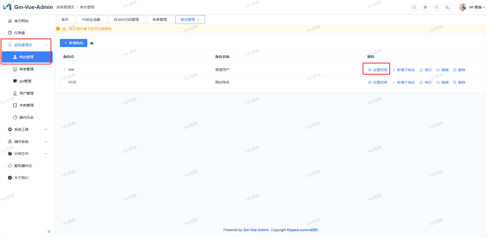Click 设置权限 for role 9528

click(x=378, y=82)
